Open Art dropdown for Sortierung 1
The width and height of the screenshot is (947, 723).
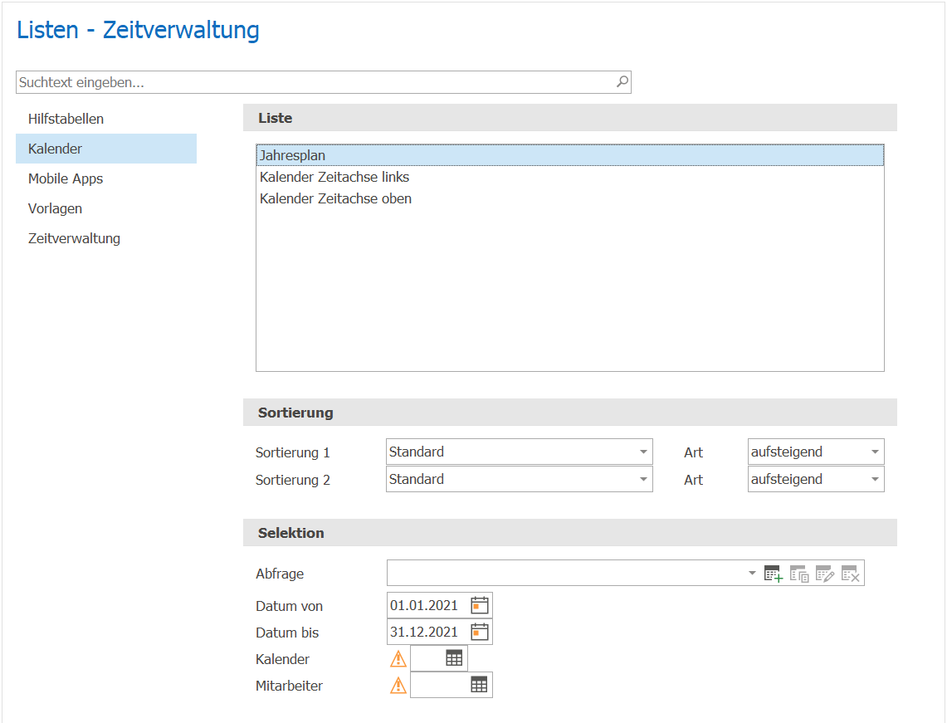click(875, 452)
